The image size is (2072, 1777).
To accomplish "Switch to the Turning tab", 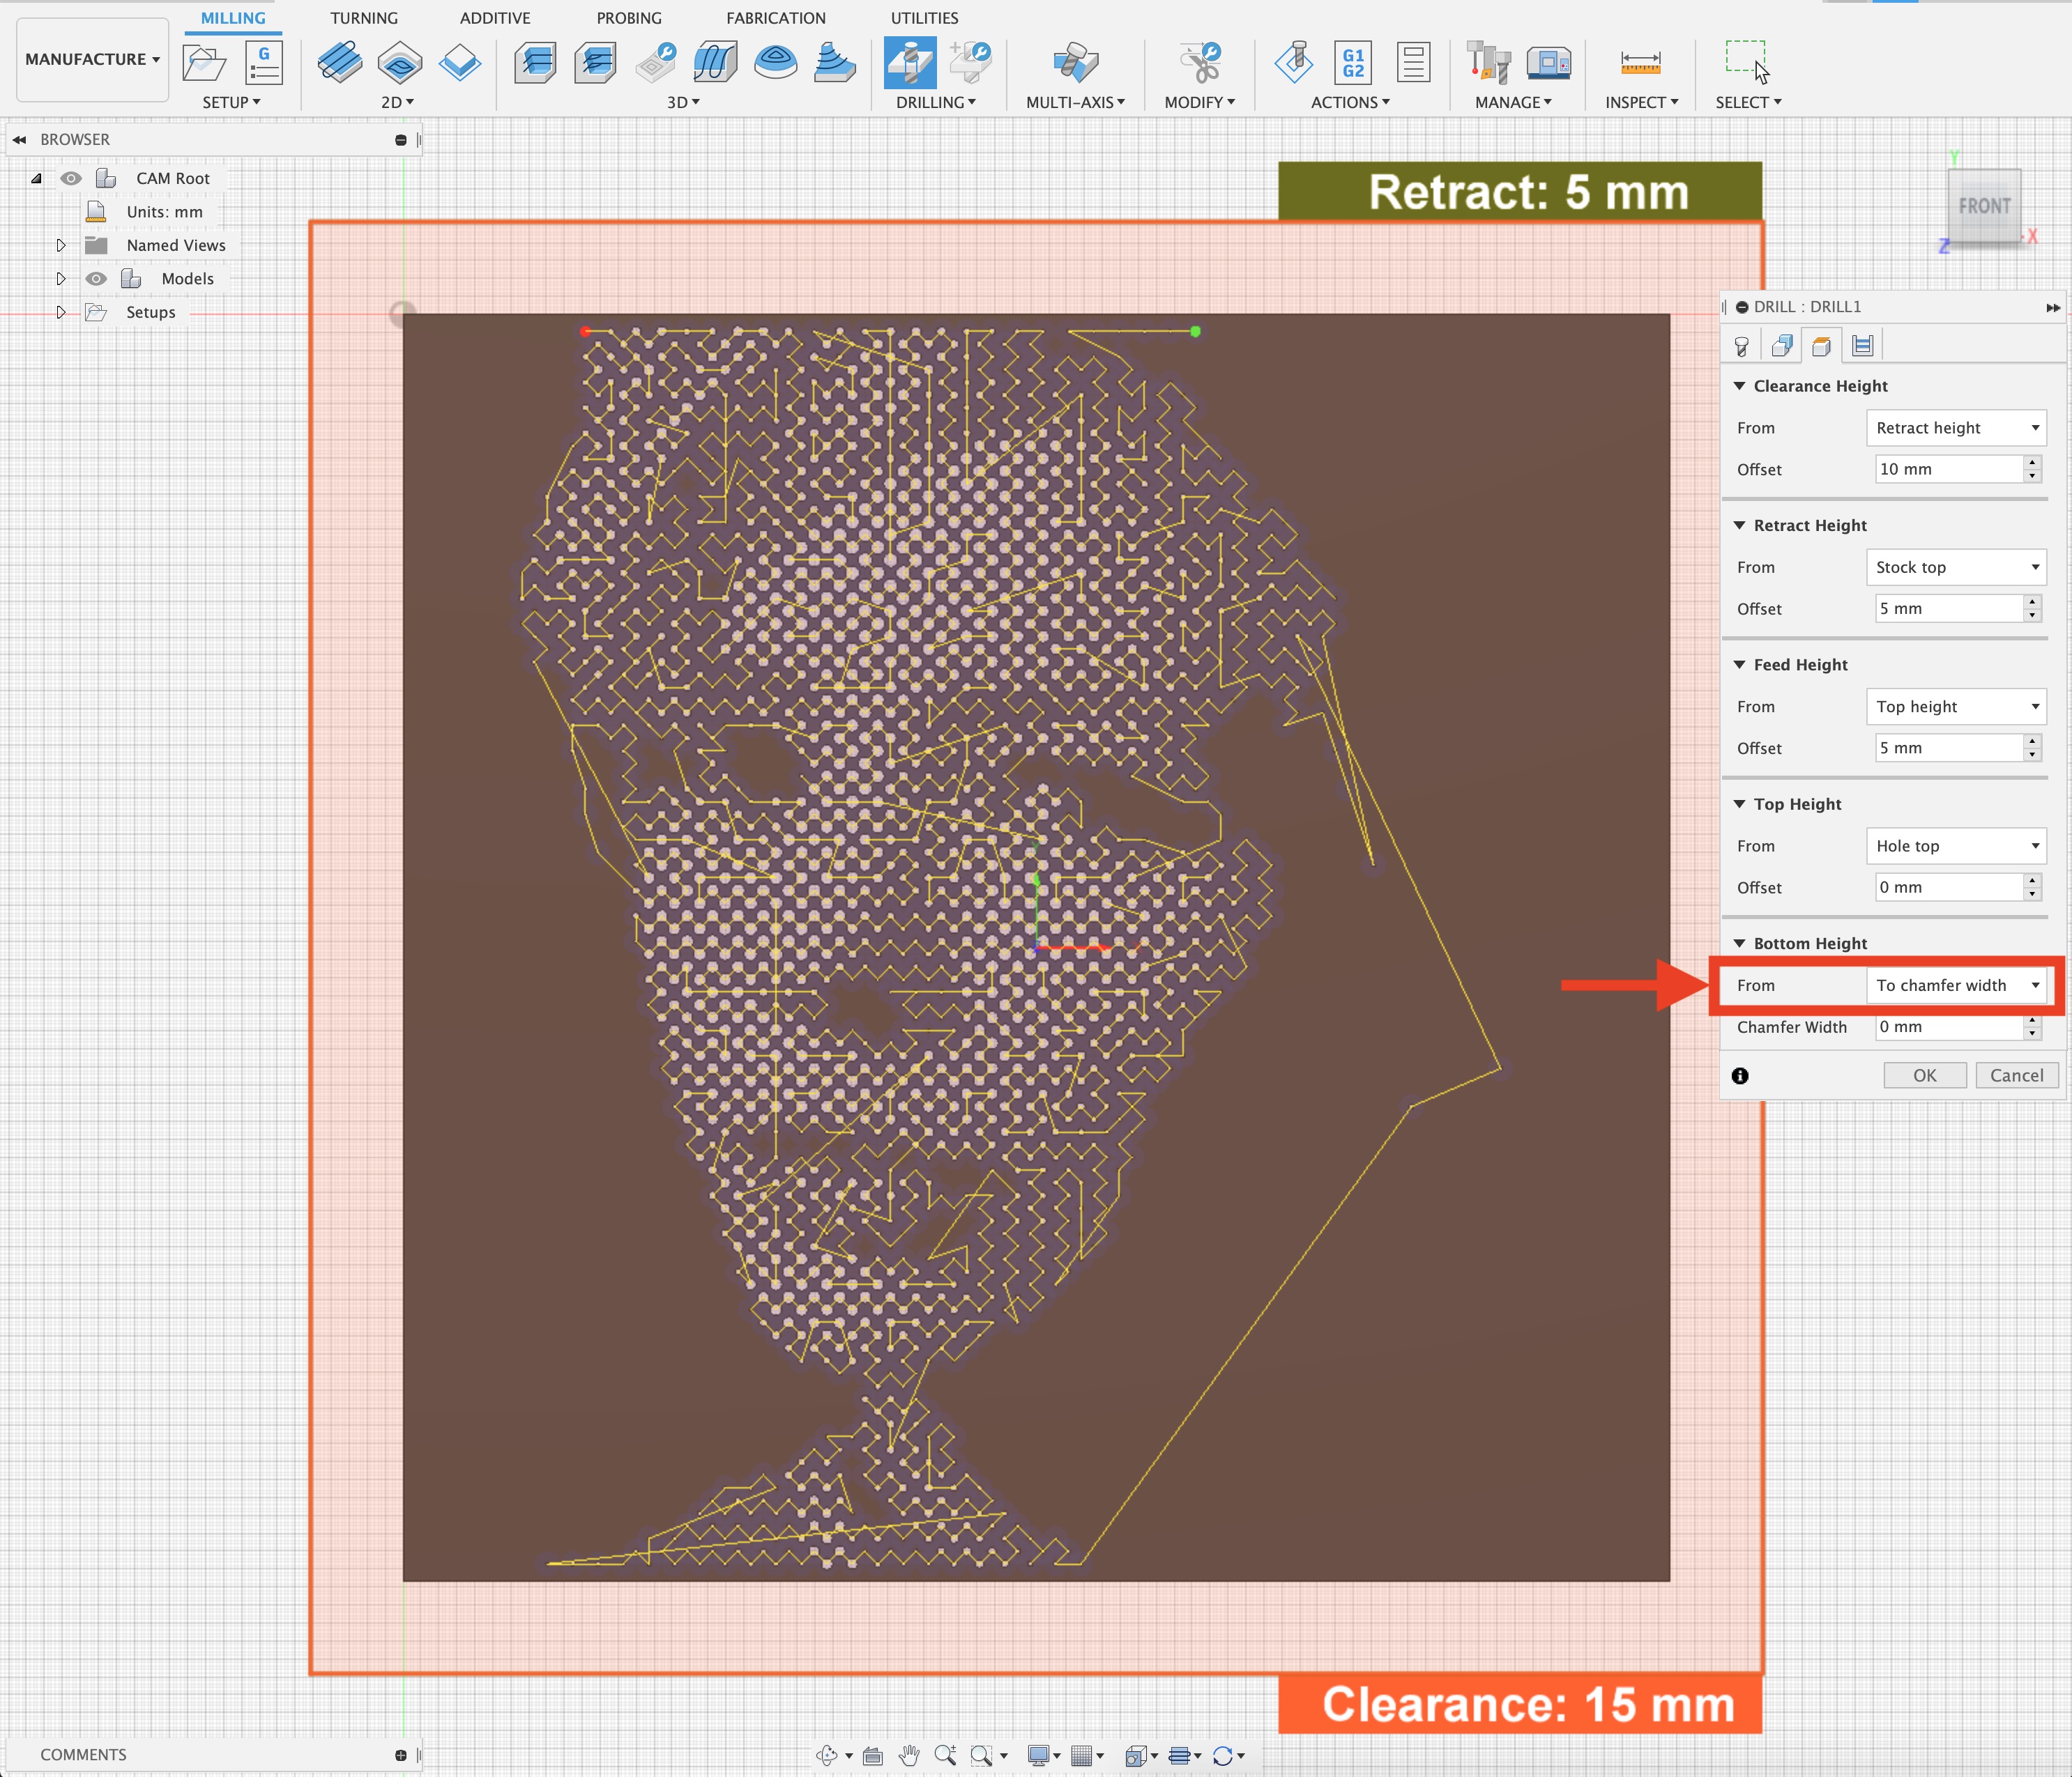I will pyautogui.click(x=364, y=18).
